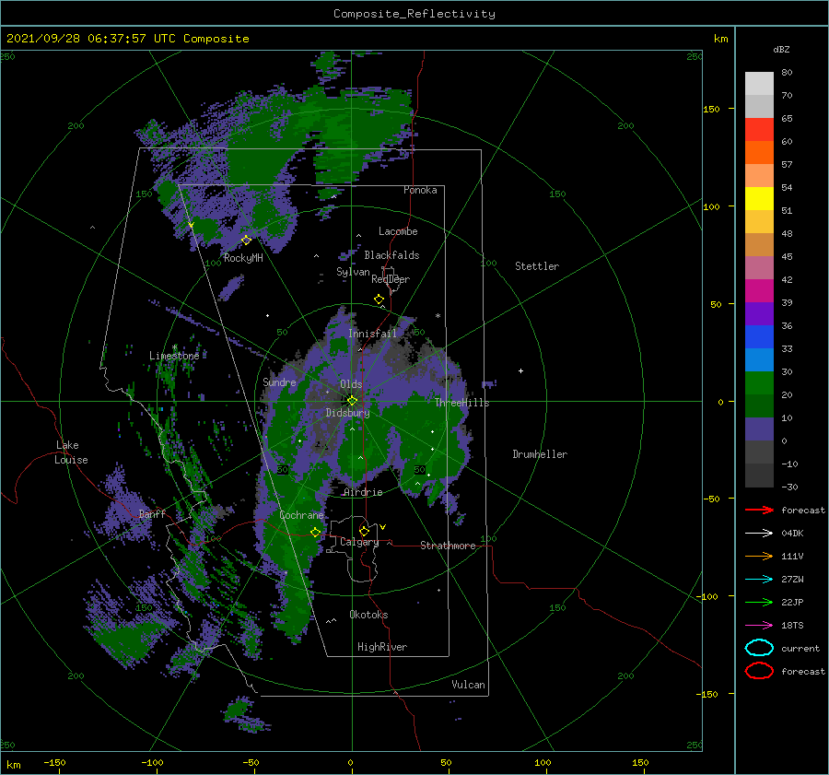The width and height of the screenshot is (829, 775).
Task: Click the Limestone label
Action: pyautogui.click(x=174, y=356)
